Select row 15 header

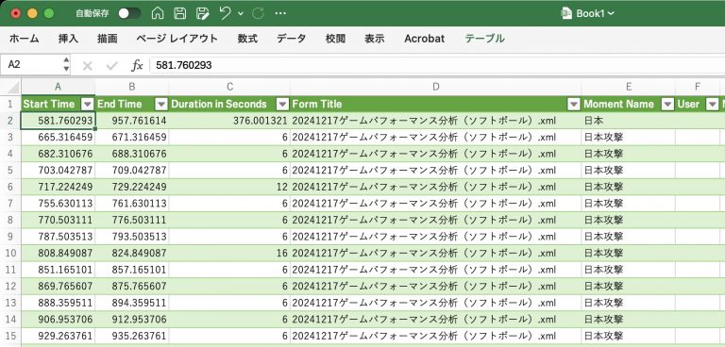[10, 336]
